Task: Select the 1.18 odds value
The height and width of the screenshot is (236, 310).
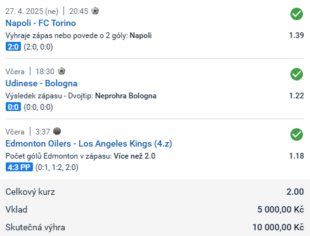Action: 297,156
